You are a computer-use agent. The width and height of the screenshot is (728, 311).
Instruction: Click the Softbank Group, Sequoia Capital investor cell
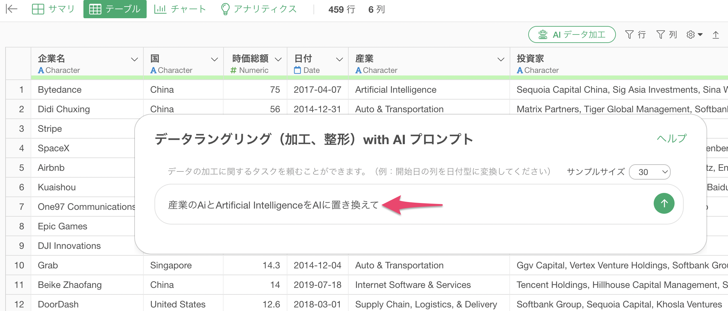[x=619, y=304]
